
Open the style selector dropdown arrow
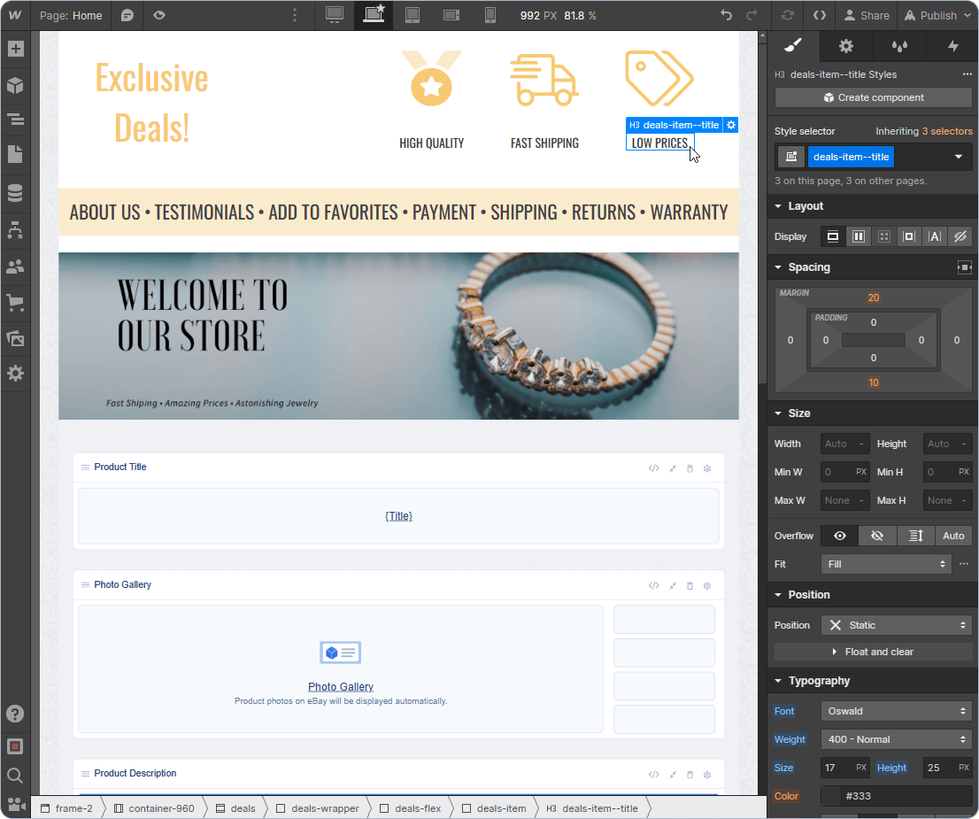959,157
